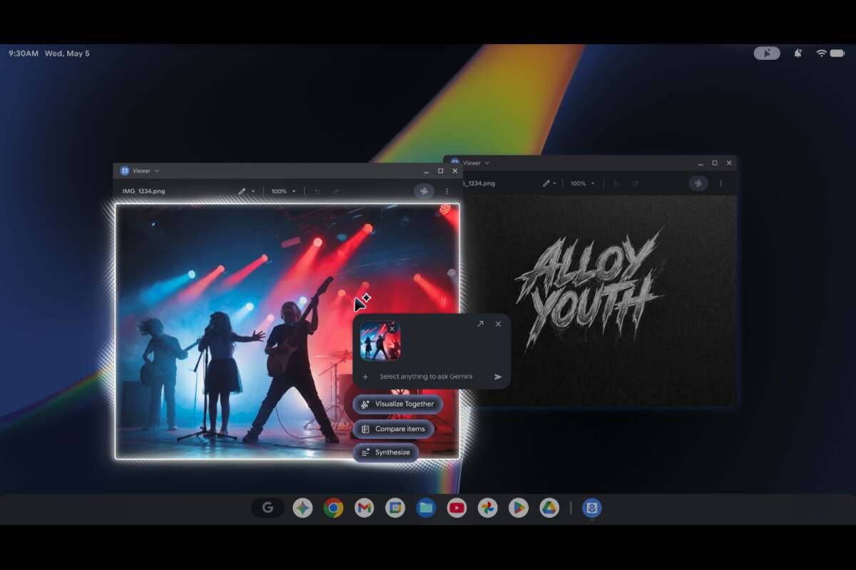This screenshot has width=856, height=570.
Task: Open Google Calendar from the shelf
Action: [395, 508]
